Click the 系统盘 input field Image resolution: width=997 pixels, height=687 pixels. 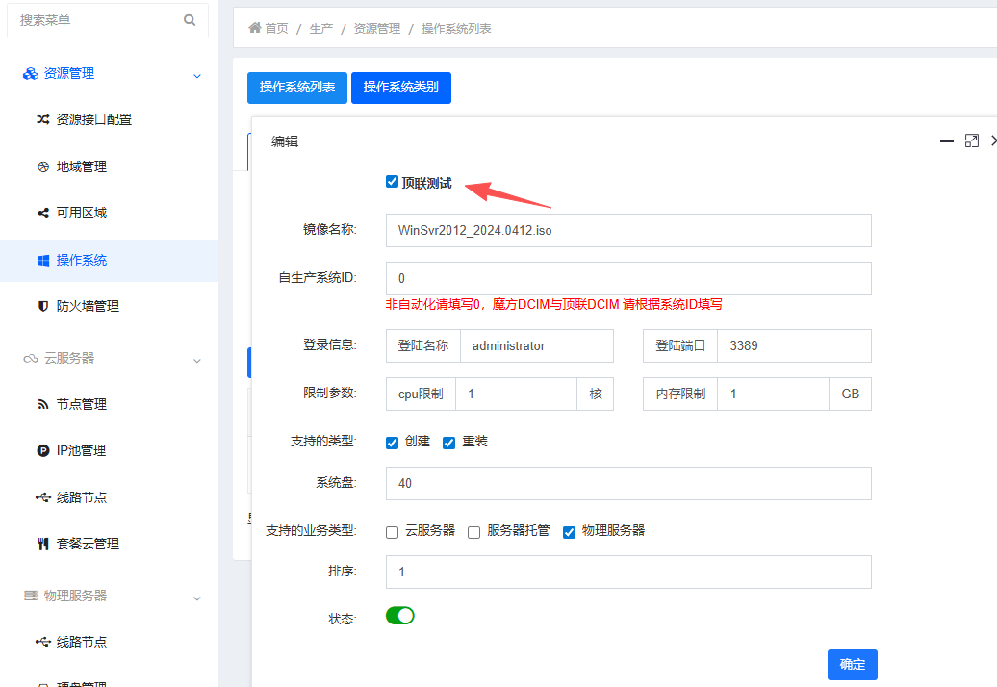tap(628, 483)
